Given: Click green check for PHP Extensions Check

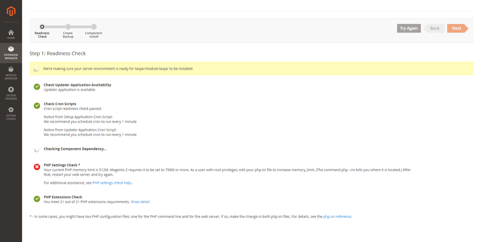Looking at the screenshot, I should tap(37, 199).
